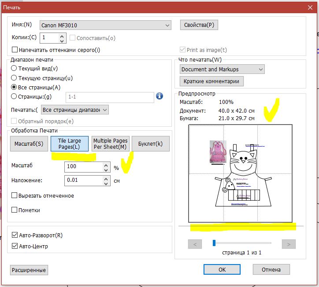Screen dimensions: 319x287
Task: Go to previous preview page arrow
Action: point(195,244)
